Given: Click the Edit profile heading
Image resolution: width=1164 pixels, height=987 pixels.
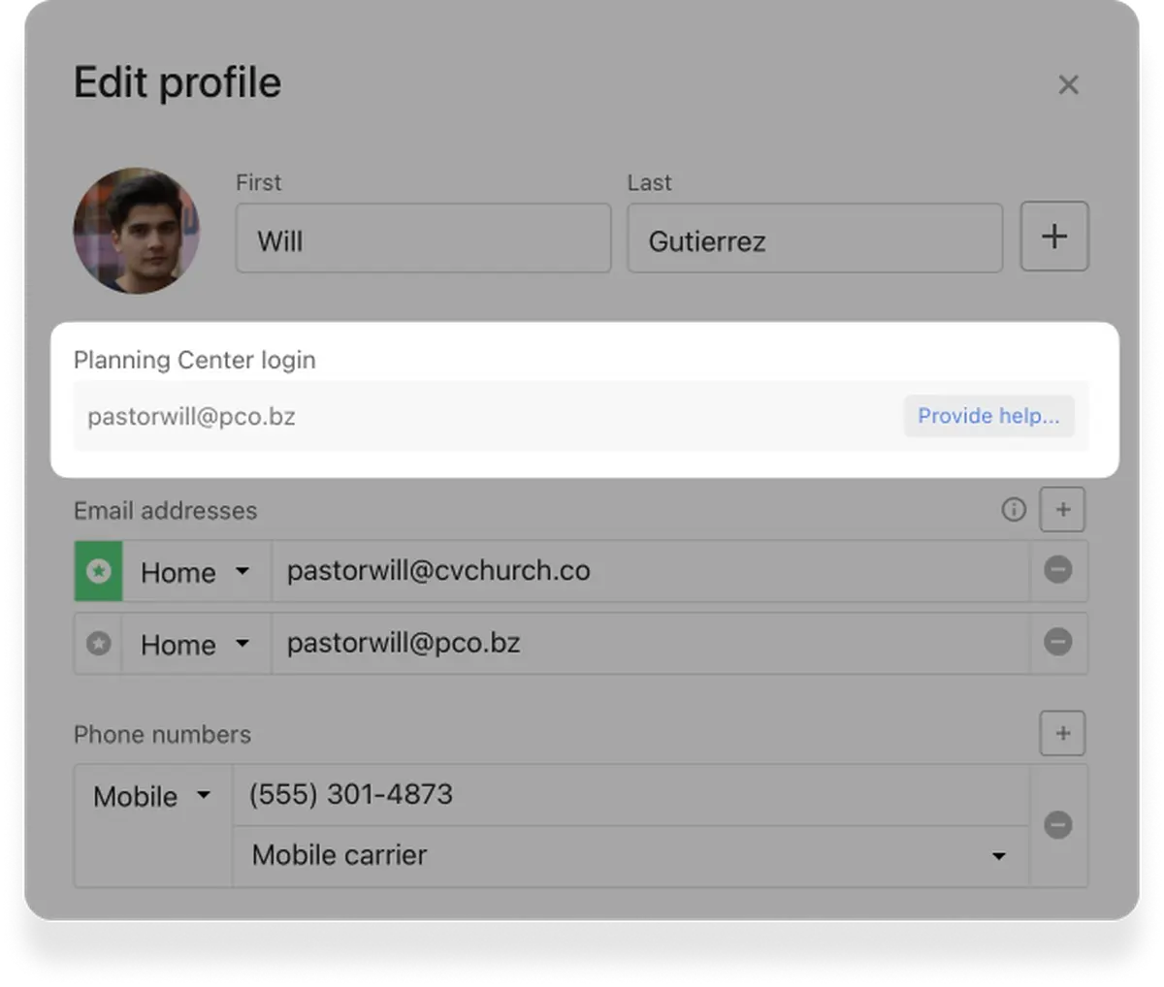Looking at the screenshot, I should pyautogui.click(x=178, y=82).
